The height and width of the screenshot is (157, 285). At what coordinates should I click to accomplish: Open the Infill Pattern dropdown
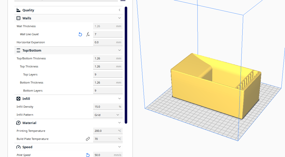[108, 115]
